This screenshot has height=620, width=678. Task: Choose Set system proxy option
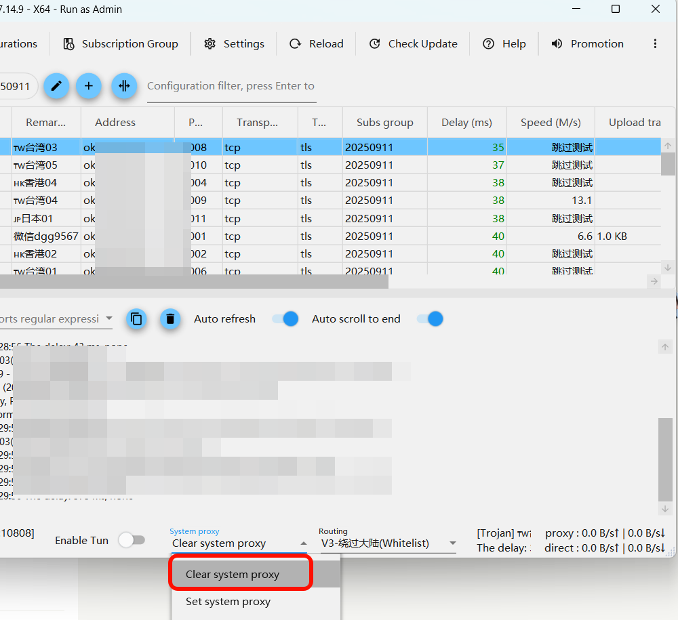click(x=228, y=602)
